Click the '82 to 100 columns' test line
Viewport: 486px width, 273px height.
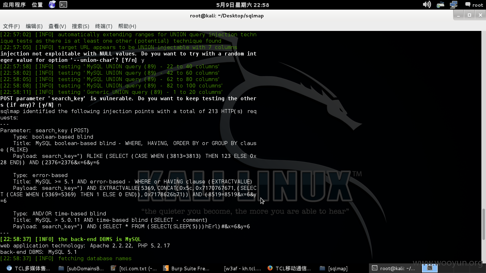pos(111,86)
